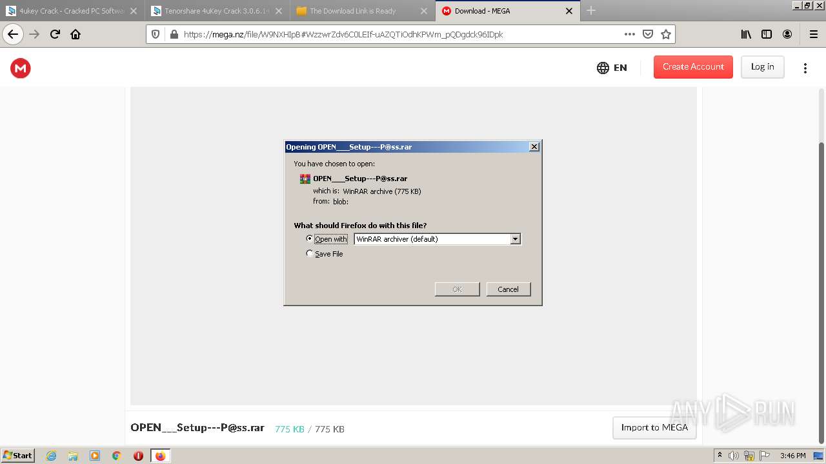This screenshot has width=826, height=464.
Task: Open MEGA's vertical three-dot menu
Action: (805, 68)
